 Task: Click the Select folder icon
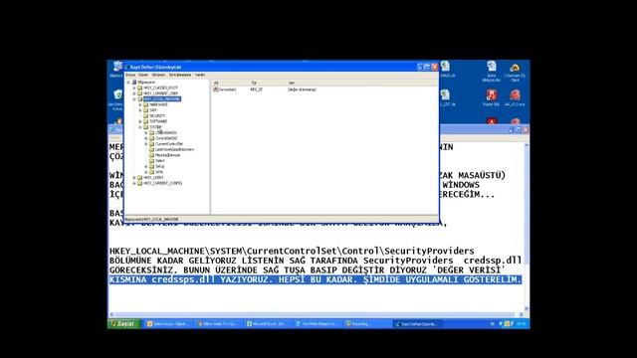151,161
